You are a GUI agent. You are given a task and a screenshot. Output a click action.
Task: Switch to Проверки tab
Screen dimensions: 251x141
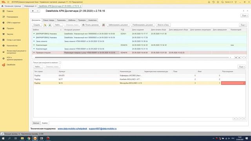[82, 20]
